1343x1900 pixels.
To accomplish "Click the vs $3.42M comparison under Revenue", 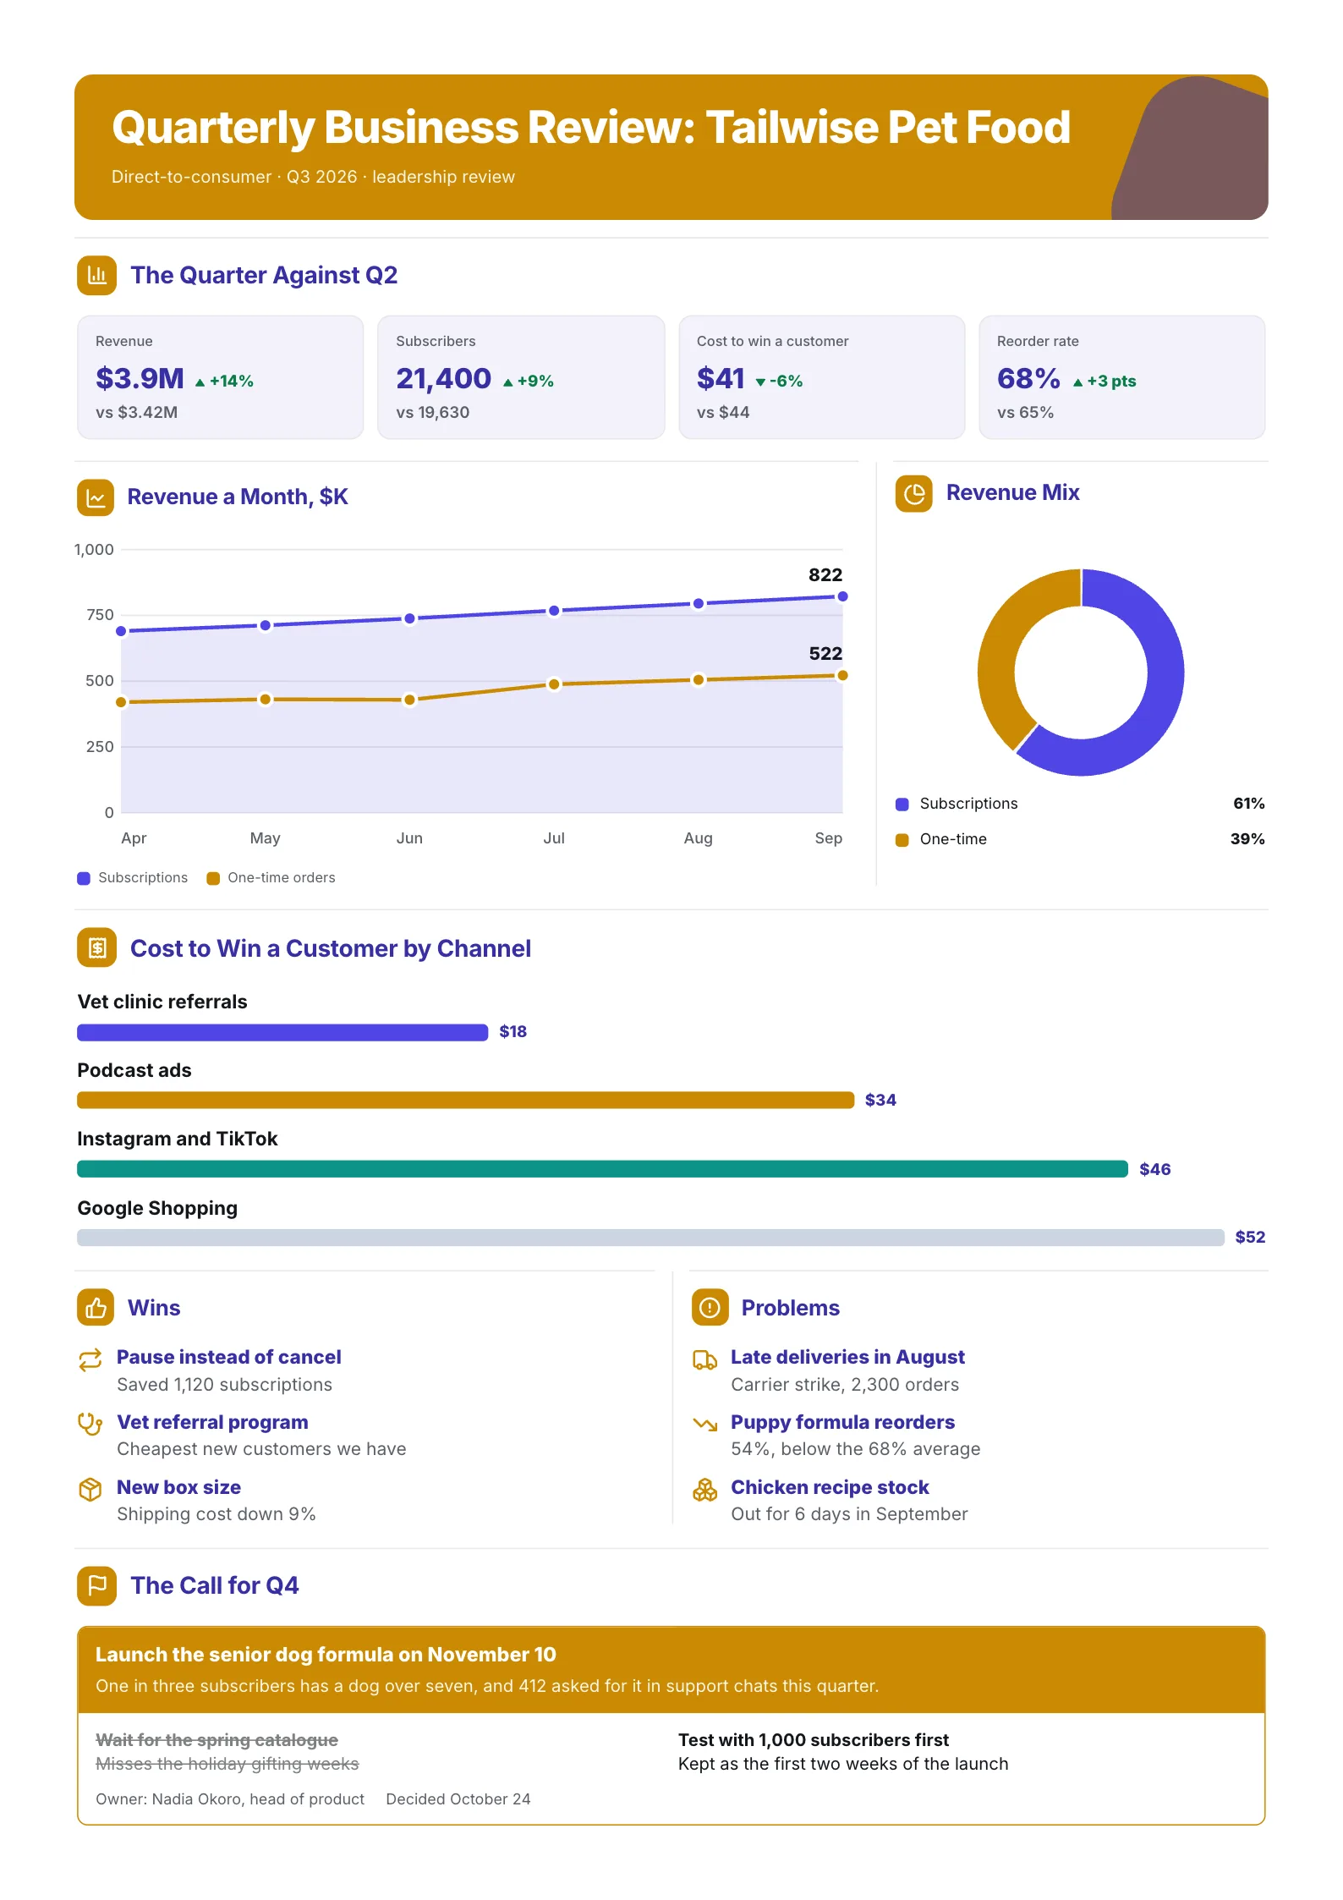I will pyautogui.click(x=136, y=413).
